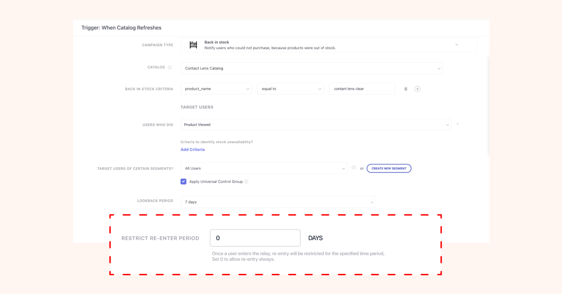The width and height of the screenshot is (562, 294).
Task: Click info icon beside Universal Control Group
Action: coord(246,182)
